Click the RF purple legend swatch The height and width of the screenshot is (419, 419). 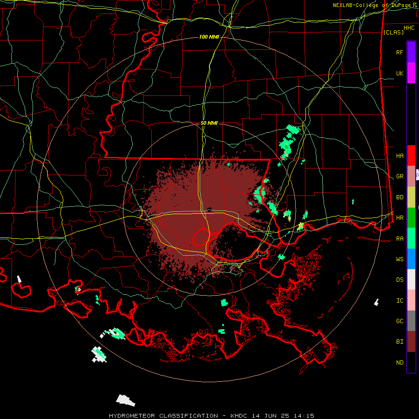point(411,52)
